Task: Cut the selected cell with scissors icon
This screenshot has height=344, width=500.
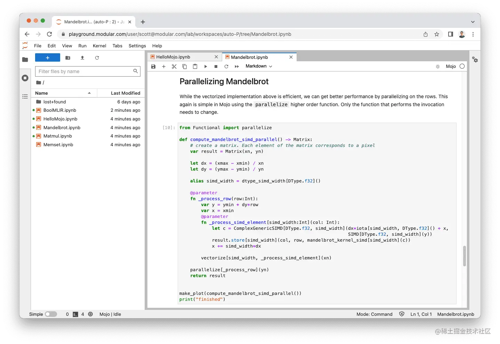Action: [174, 67]
